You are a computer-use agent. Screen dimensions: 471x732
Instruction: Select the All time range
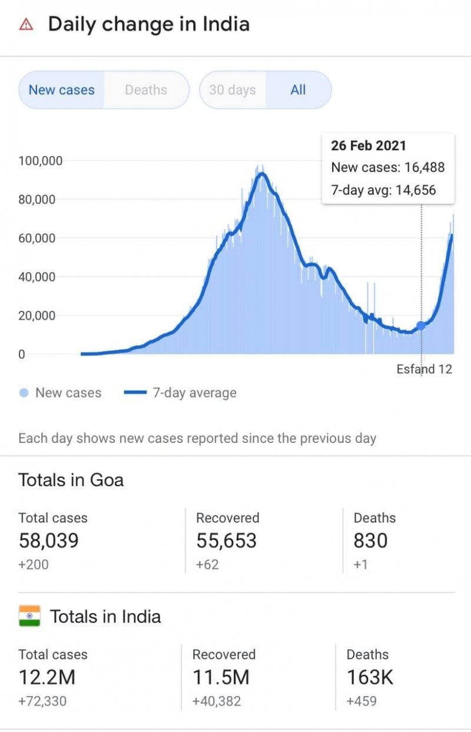click(x=298, y=90)
